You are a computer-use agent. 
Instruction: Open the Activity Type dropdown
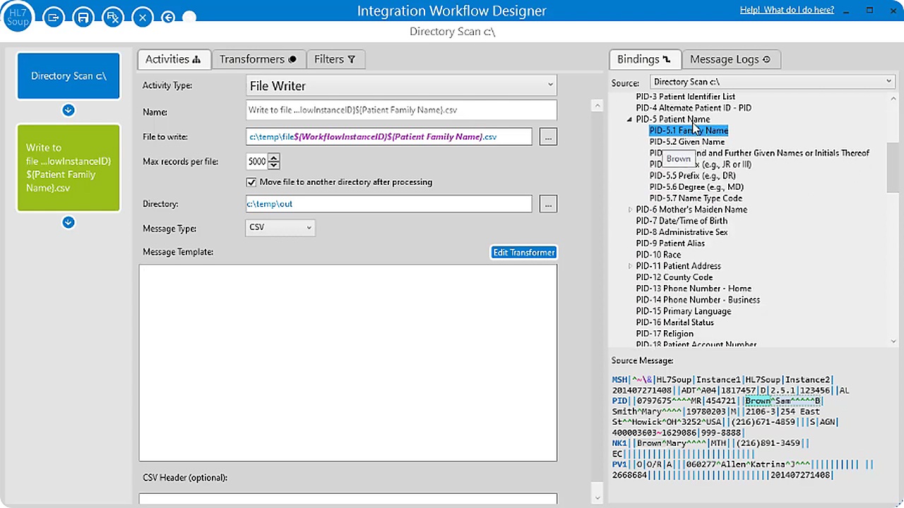[x=401, y=85]
